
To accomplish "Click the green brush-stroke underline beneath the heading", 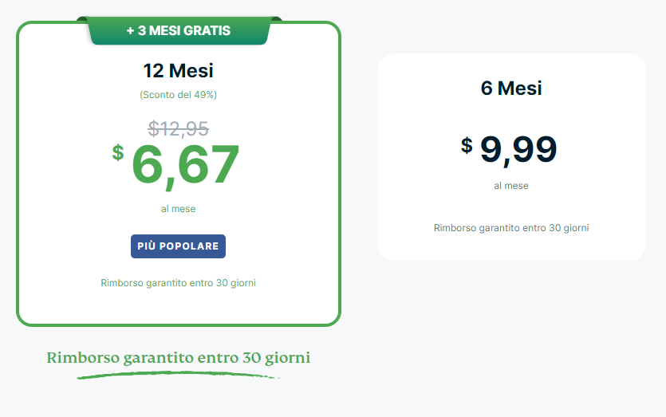I will (x=179, y=374).
